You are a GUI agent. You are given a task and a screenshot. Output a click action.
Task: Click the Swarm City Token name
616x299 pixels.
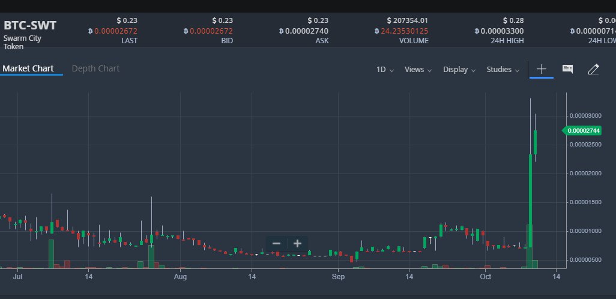22,43
